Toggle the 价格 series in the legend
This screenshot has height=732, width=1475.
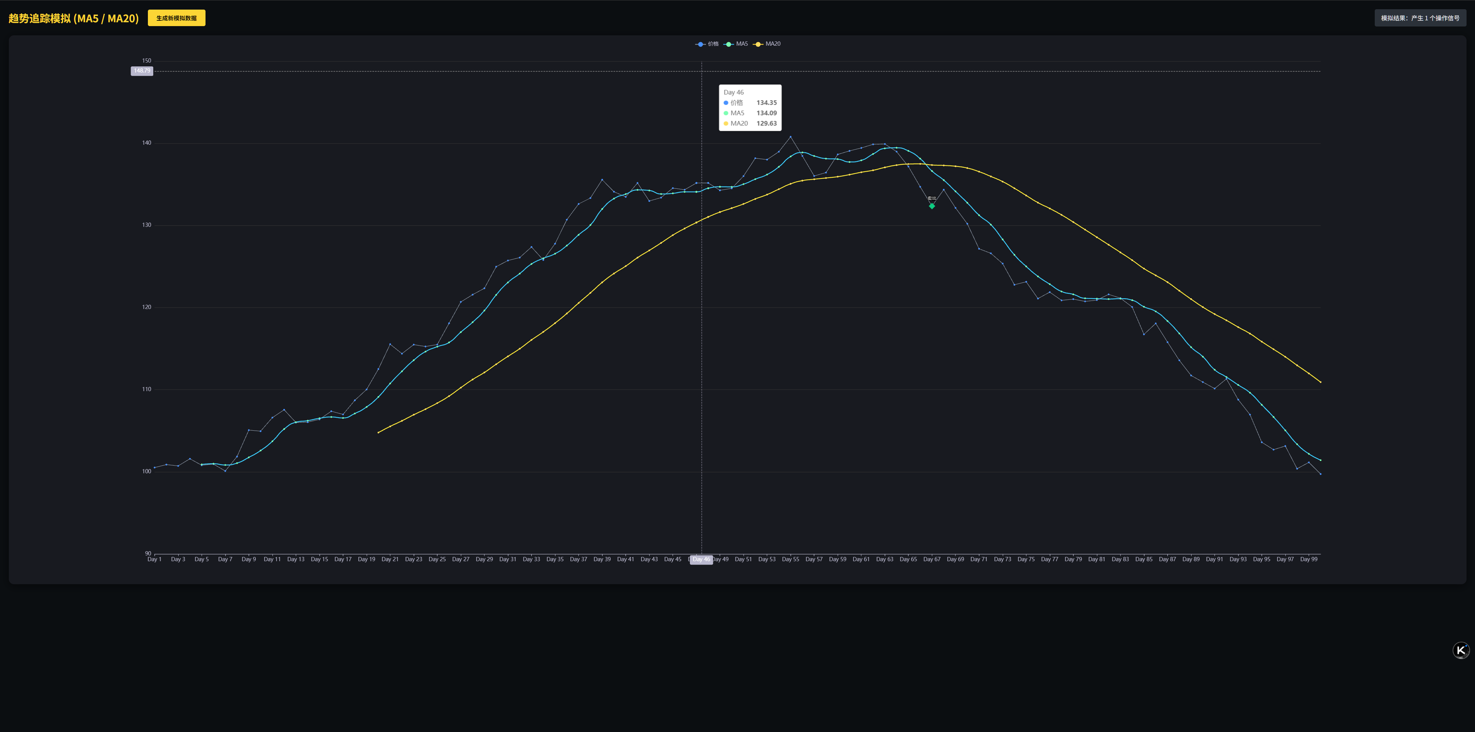[x=713, y=44]
